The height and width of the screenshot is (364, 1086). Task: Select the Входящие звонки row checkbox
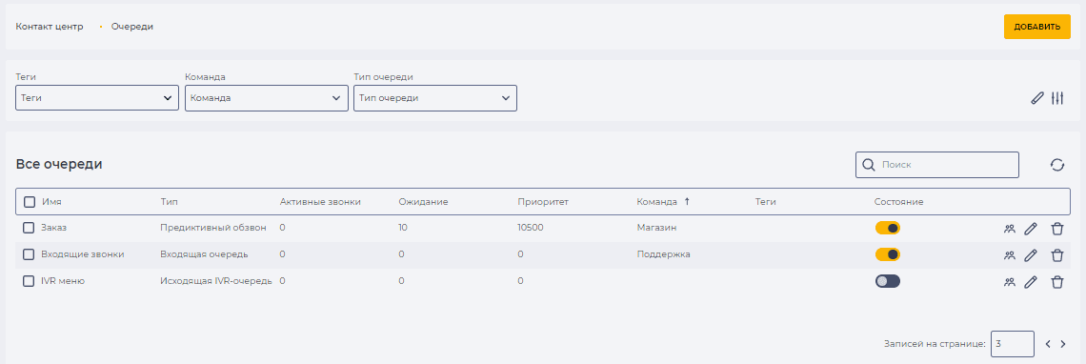tap(29, 254)
